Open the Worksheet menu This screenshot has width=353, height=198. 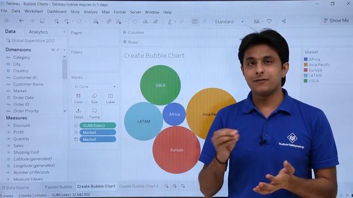point(34,11)
